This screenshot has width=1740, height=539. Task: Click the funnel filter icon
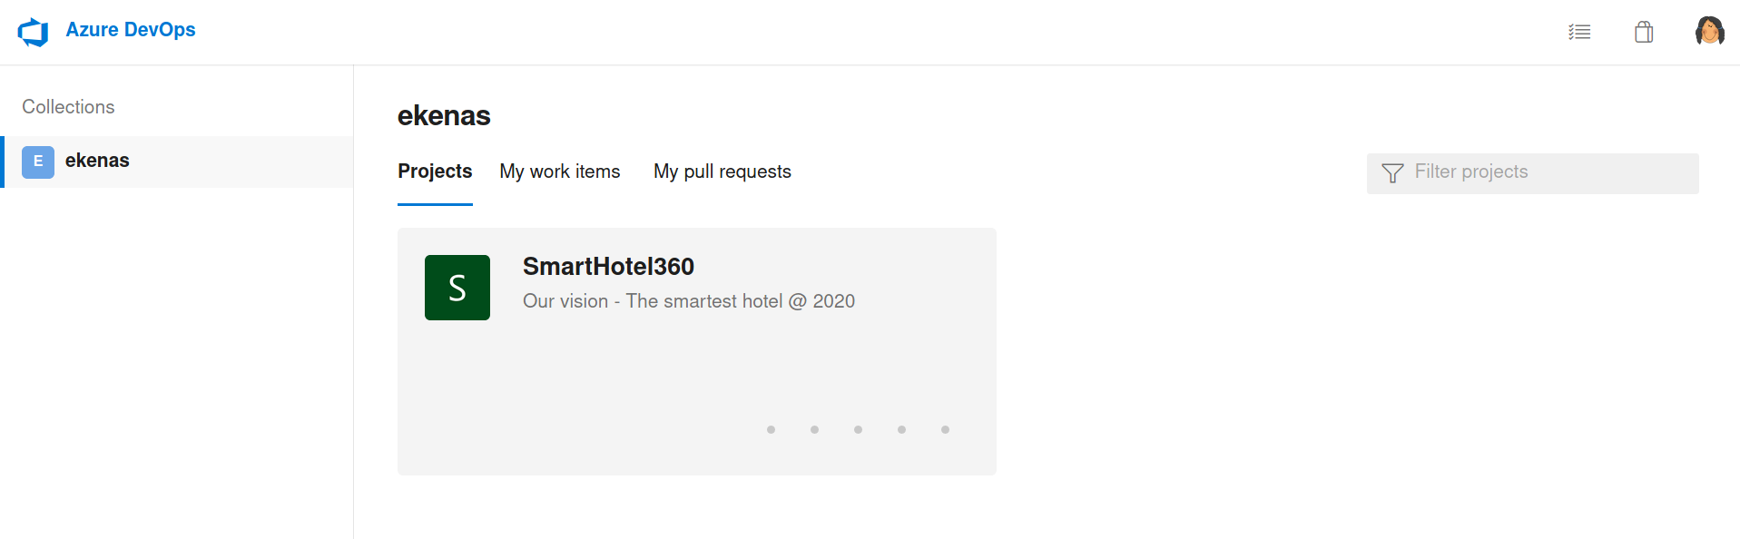pyautogui.click(x=1392, y=172)
